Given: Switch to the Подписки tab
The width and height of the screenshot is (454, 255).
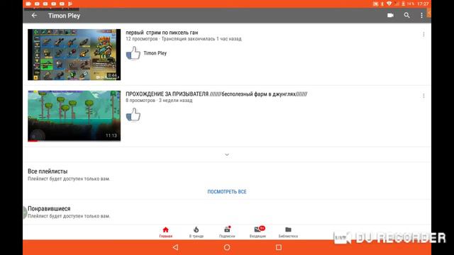Looking at the screenshot, I should (x=227, y=232).
